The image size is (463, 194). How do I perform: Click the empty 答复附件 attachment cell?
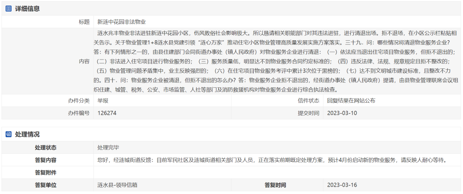point(274,173)
